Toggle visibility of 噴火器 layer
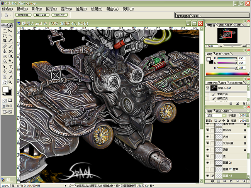The image size is (251, 188). [208, 130]
